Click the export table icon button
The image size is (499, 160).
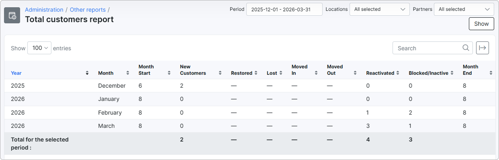(483, 48)
